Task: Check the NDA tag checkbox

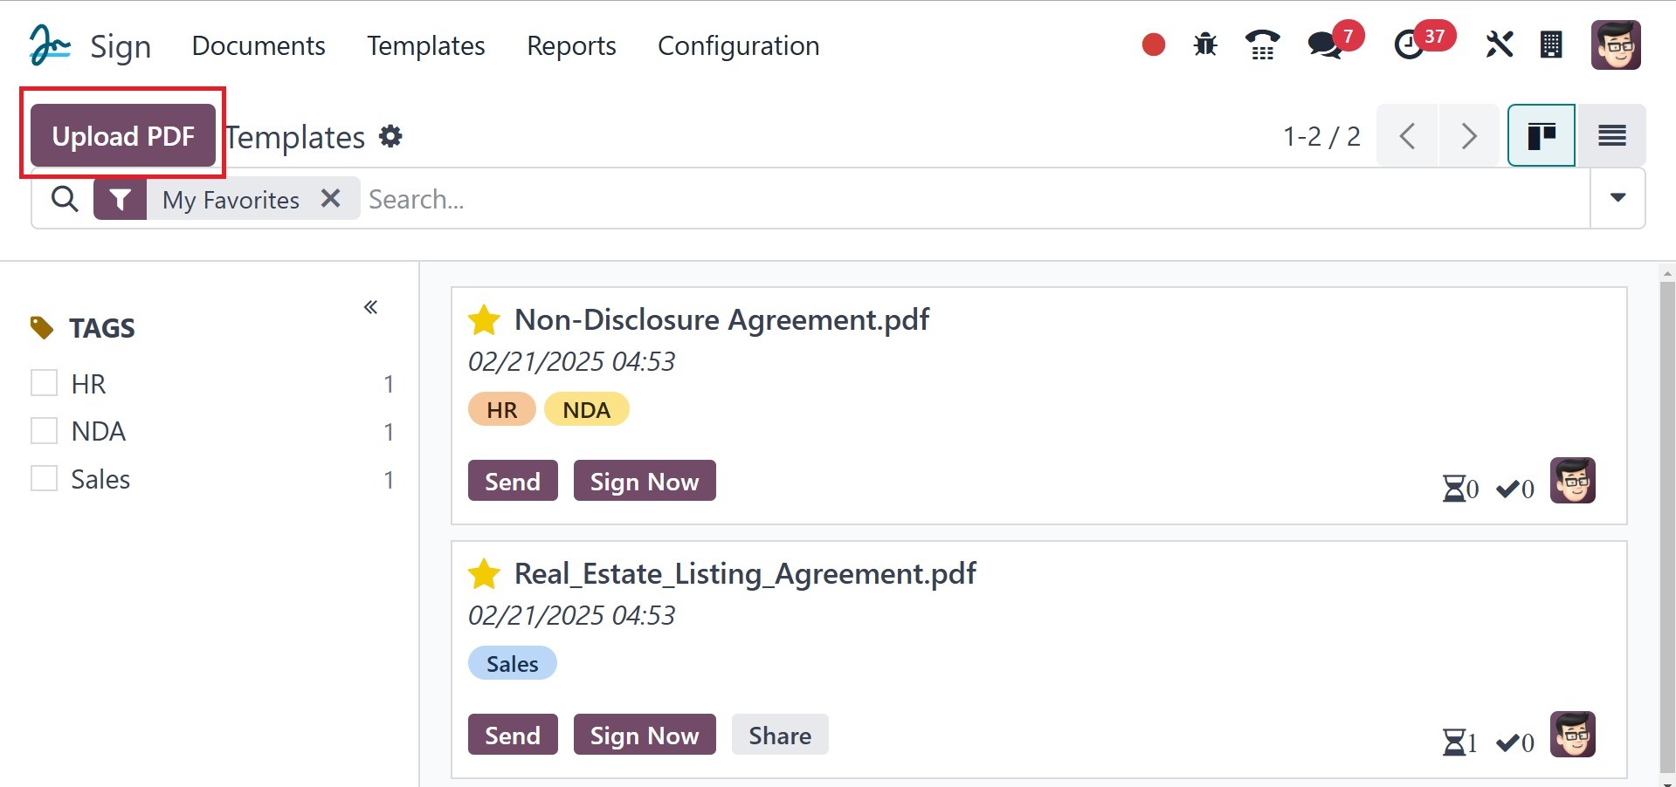Action: tap(44, 431)
